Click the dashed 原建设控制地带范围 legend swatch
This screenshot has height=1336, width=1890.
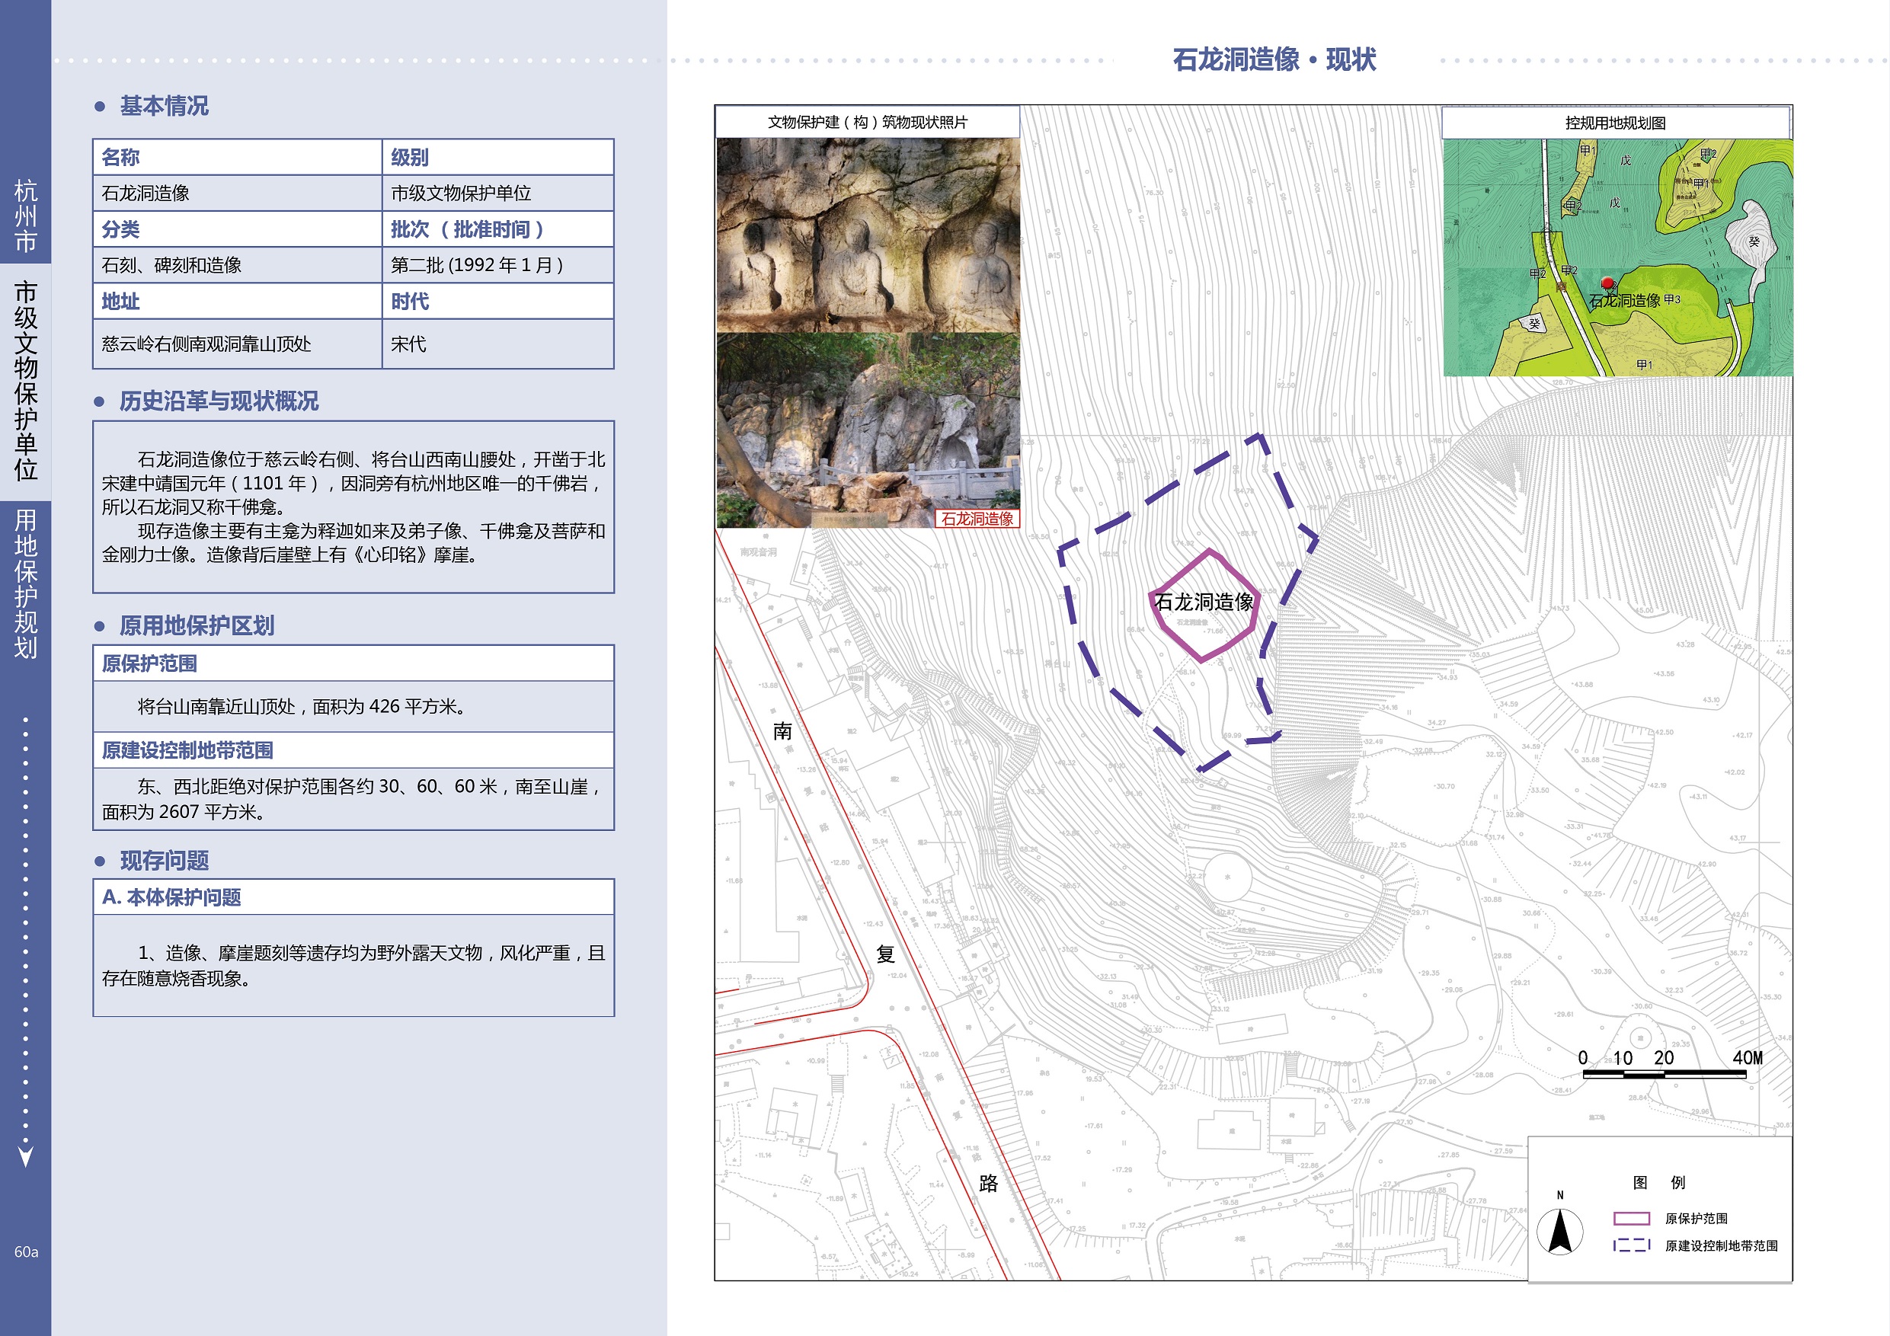click(1631, 1245)
